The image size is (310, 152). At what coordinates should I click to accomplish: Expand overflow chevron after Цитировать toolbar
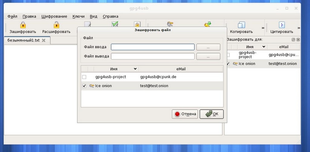(299, 28)
